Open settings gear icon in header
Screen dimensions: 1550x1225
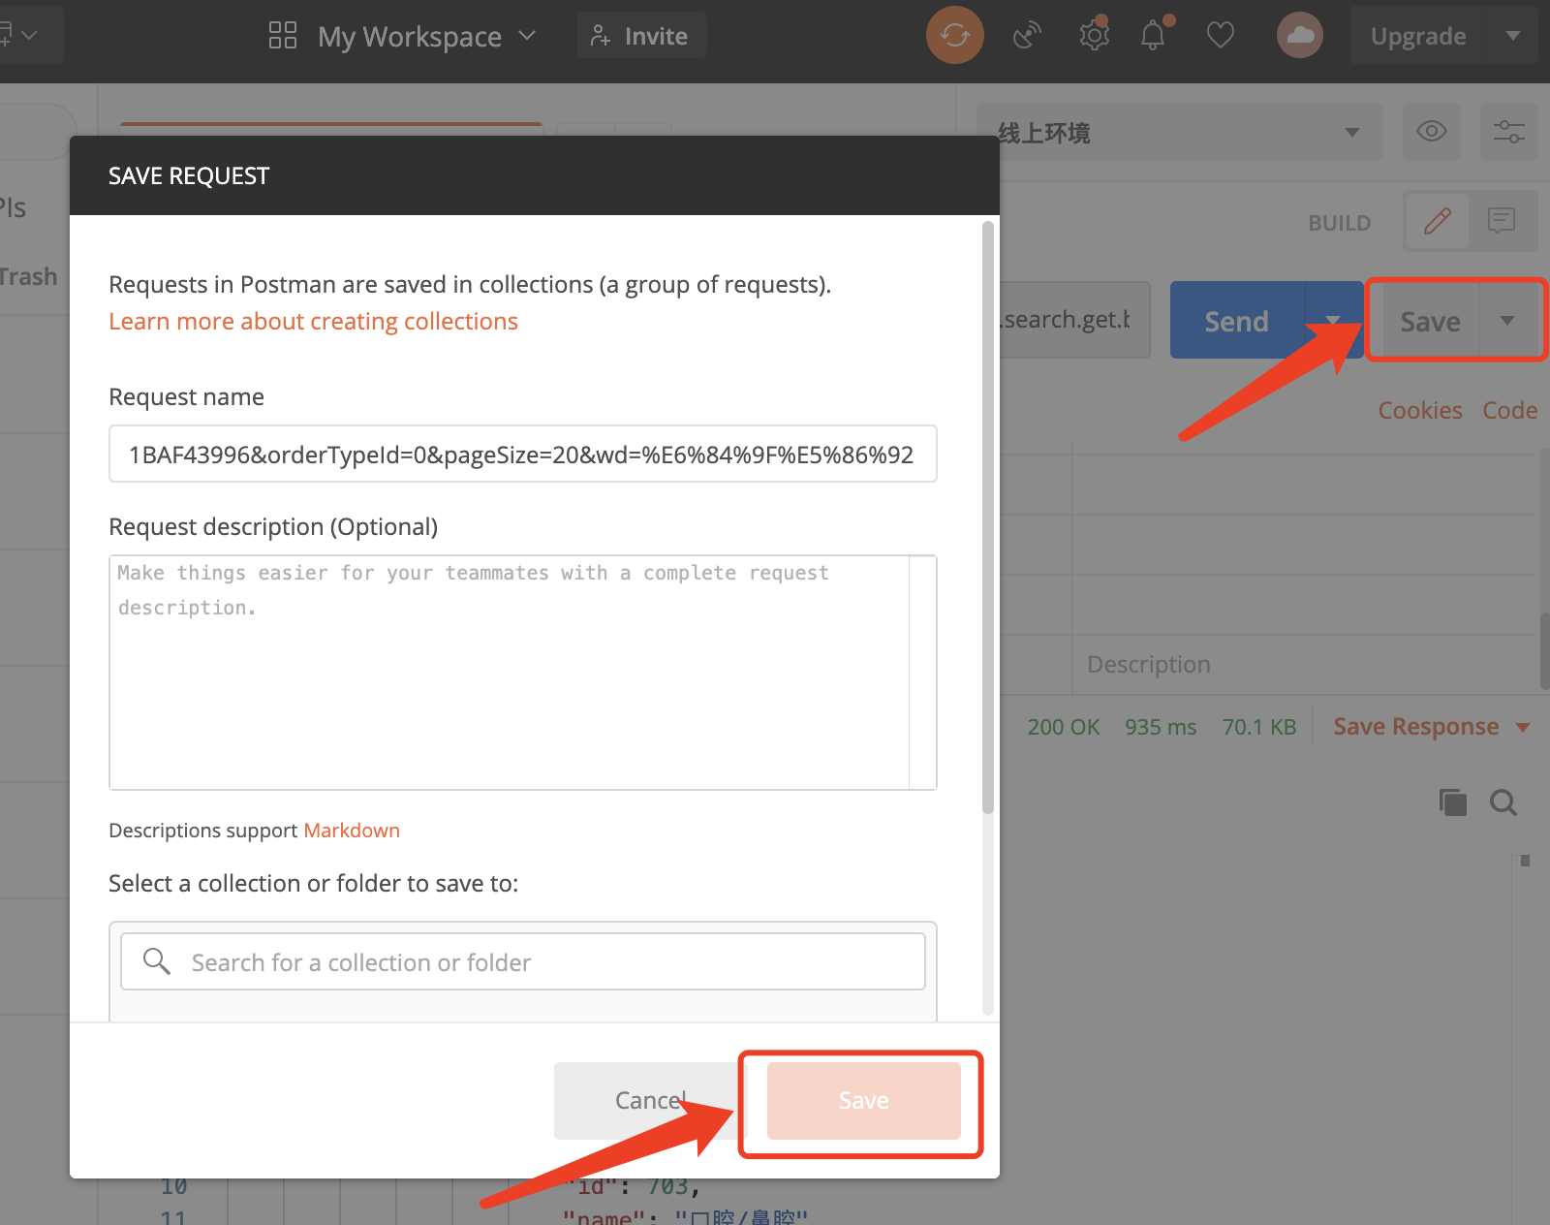pyautogui.click(x=1095, y=35)
